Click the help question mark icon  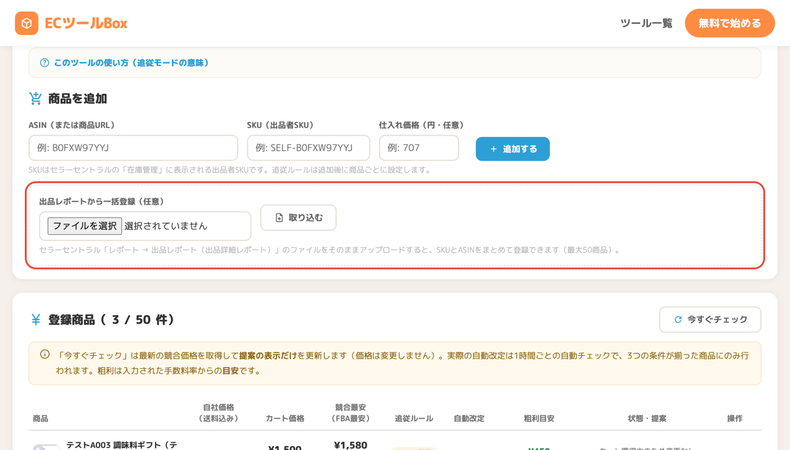pos(44,63)
